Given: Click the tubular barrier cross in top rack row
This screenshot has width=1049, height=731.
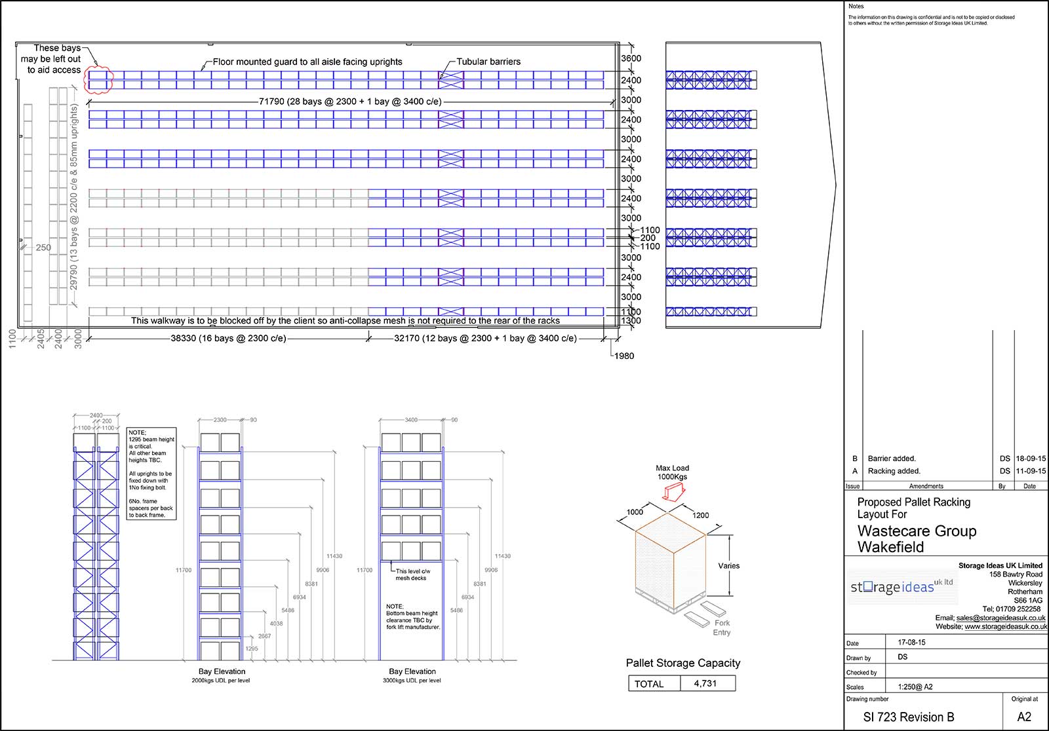Looking at the screenshot, I should 450,80.
